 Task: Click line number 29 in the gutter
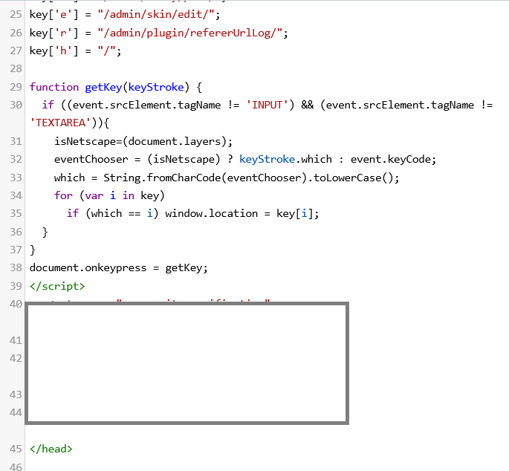coord(16,88)
